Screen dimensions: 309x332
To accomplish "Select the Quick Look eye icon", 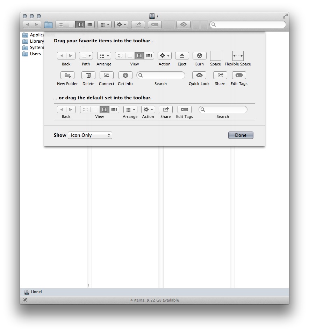I will [199, 75].
